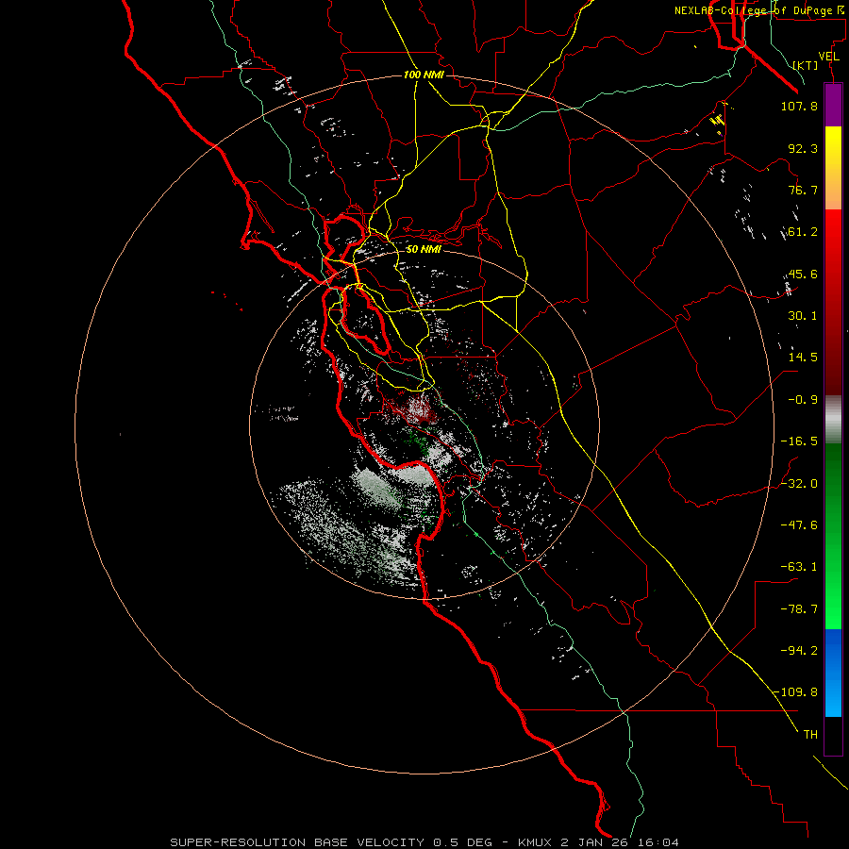Pick the blue segment of velocity color bar
The height and width of the screenshot is (849, 849).
833,673
